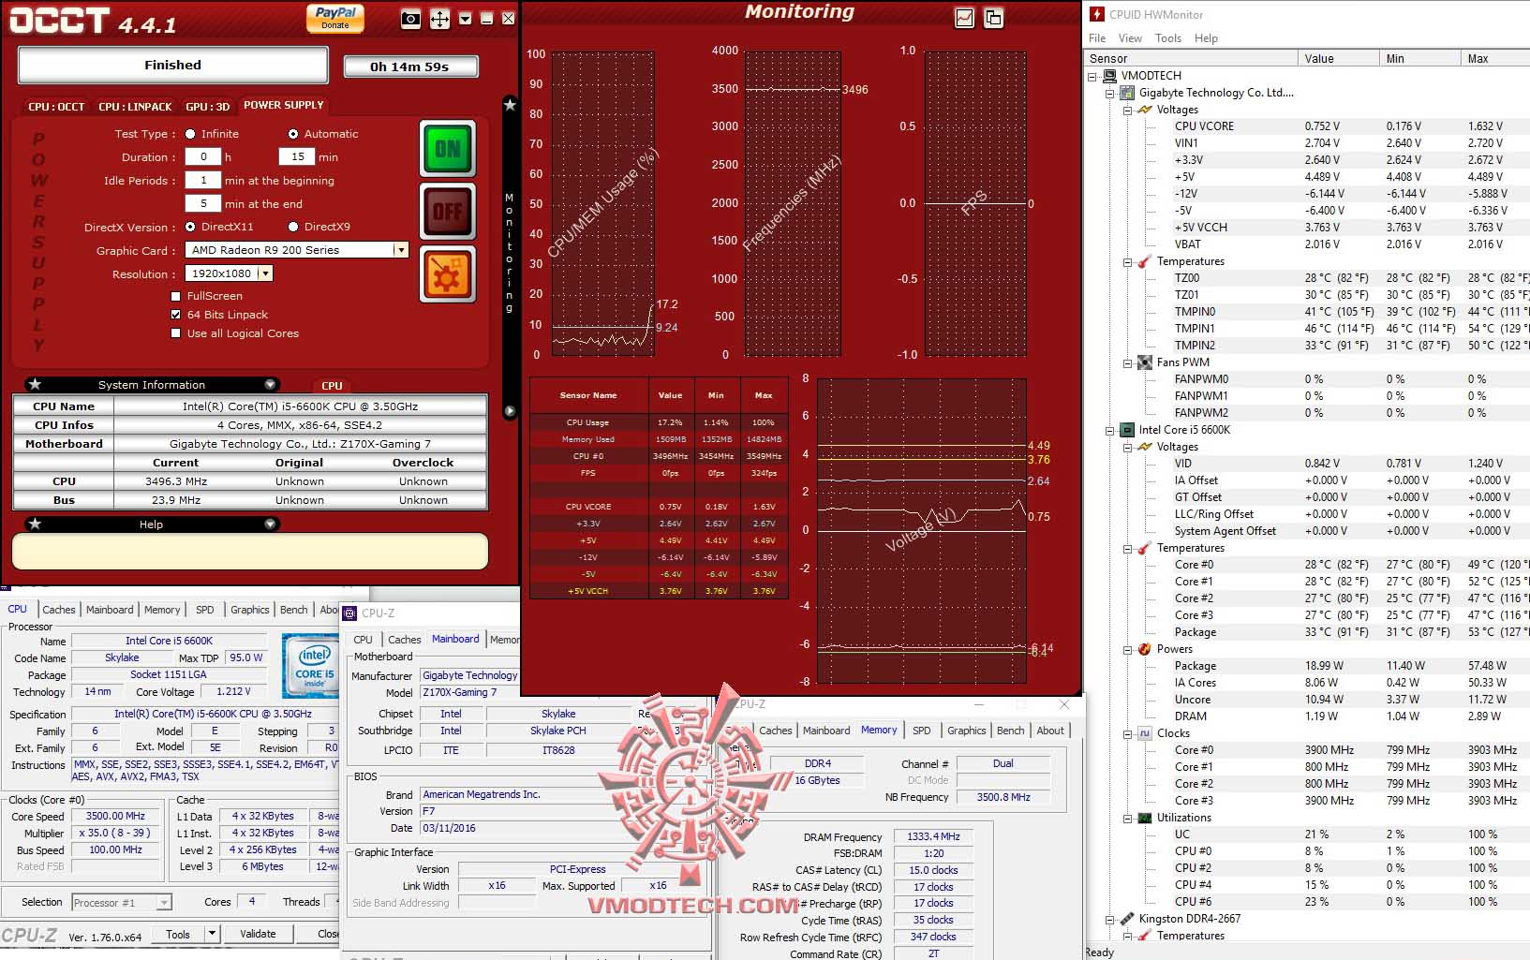Screen dimensions: 1530x960
Task: Enable Use all Logical Cores checkbox
Action: coord(176,333)
